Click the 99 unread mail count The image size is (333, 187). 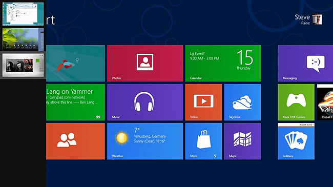98,117
